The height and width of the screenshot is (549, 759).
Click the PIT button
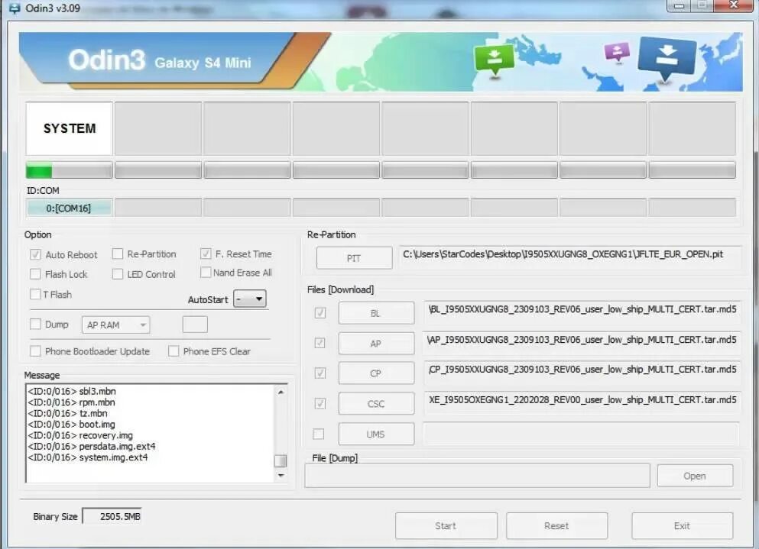tap(354, 258)
